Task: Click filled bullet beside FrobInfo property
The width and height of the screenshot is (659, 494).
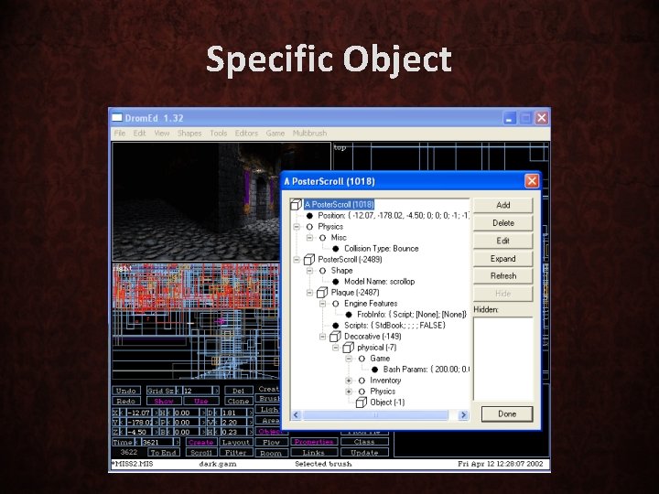Action: coord(349,315)
